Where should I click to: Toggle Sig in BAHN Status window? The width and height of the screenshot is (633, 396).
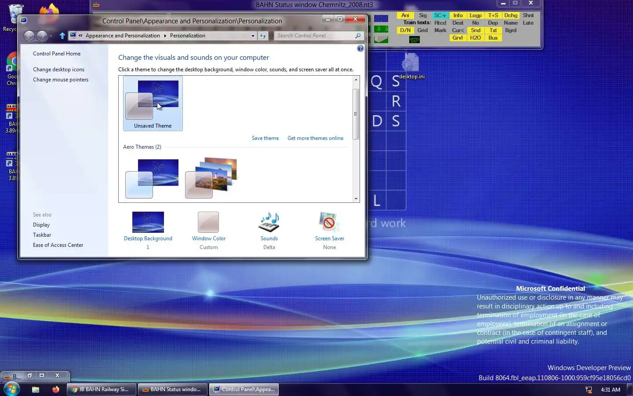click(x=423, y=15)
